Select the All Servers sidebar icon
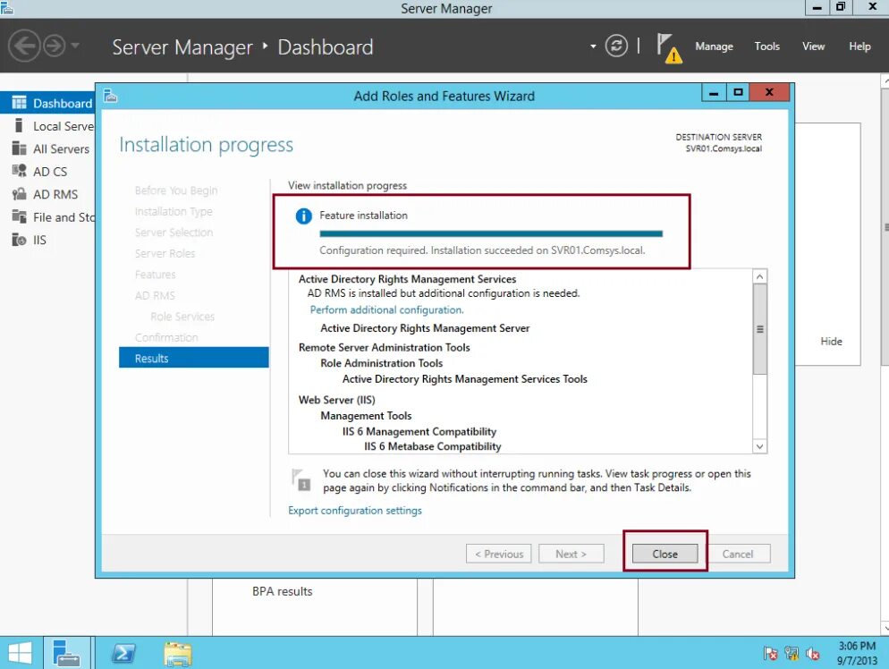889x669 pixels. [19, 148]
